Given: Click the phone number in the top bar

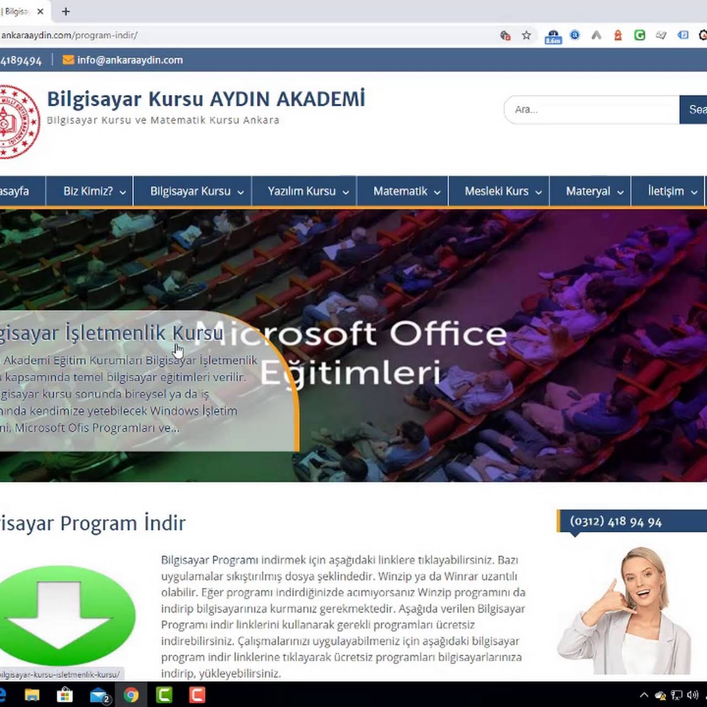Looking at the screenshot, I should click(21, 60).
